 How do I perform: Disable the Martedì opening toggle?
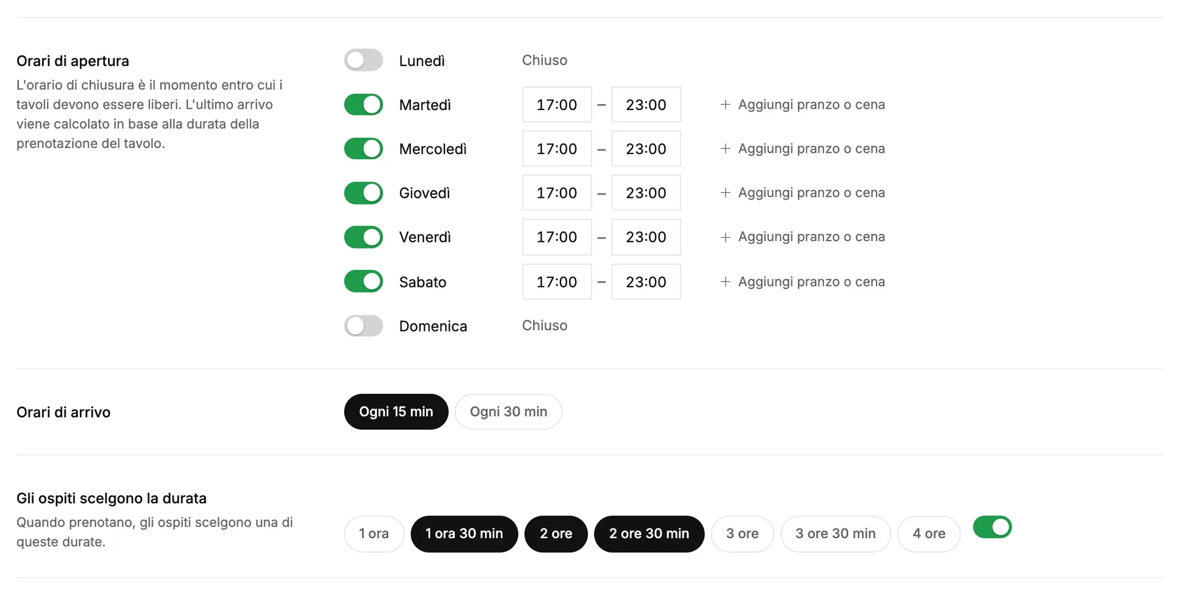pos(363,105)
